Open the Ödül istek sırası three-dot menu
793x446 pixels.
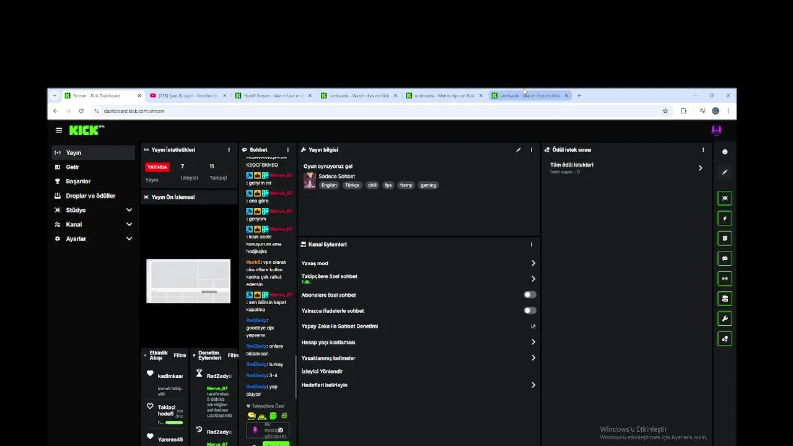(x=703, y=150)
